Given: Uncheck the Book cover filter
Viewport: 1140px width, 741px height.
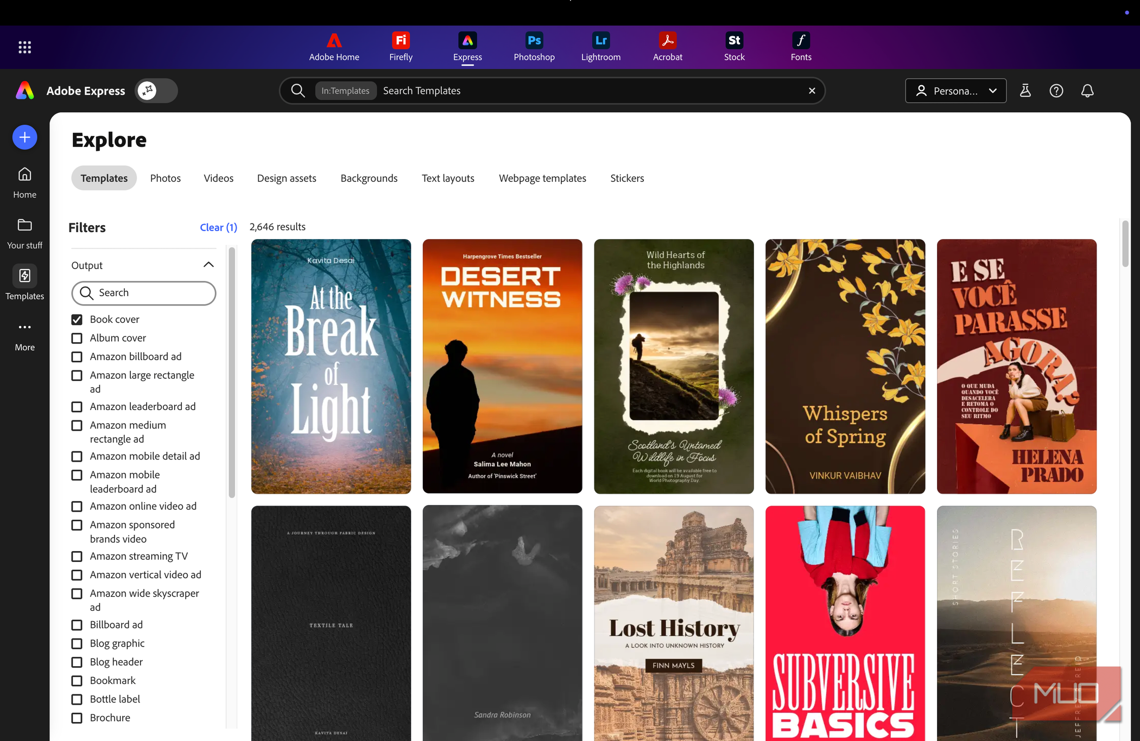Looking at the screenshot, I should 77,320.
